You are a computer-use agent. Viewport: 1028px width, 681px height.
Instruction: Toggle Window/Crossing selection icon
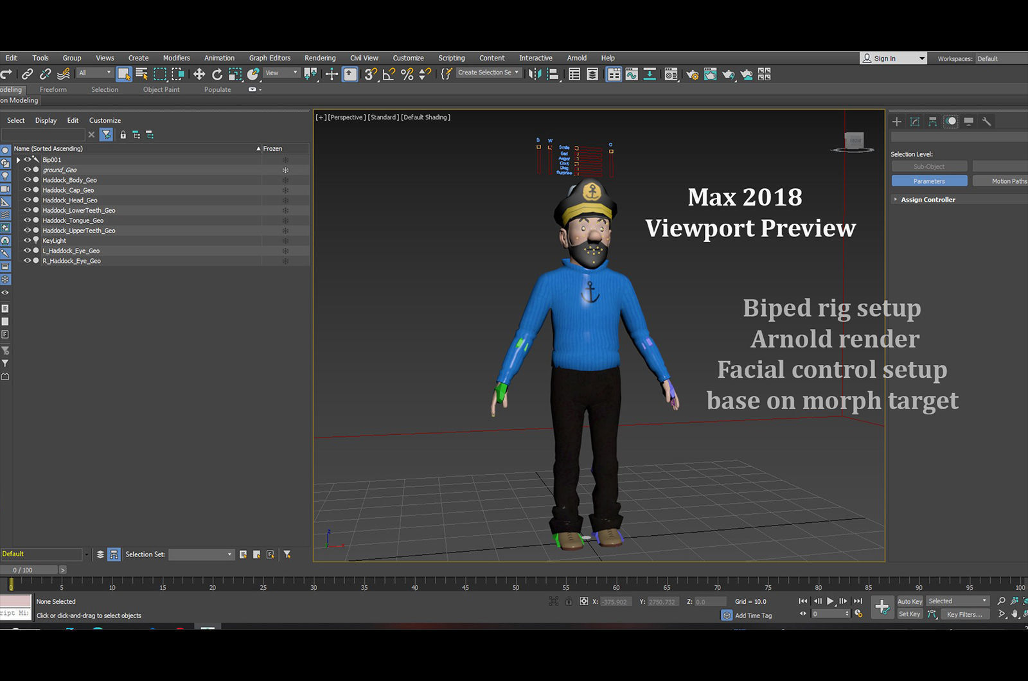[x=178, y=75]
